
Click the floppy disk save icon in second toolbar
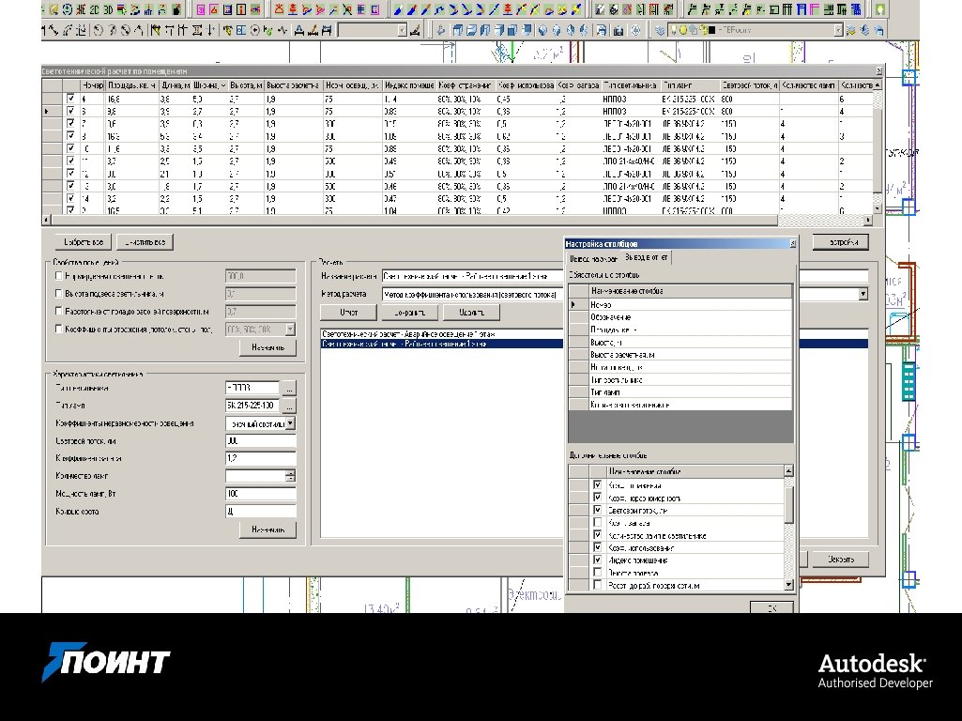pyautogui.click(x=603, y=30)
